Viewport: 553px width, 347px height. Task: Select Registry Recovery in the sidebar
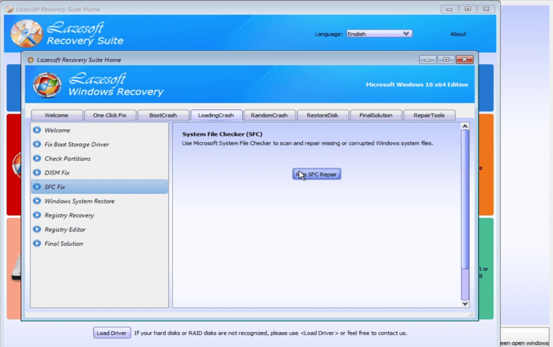tap(100, 215)
